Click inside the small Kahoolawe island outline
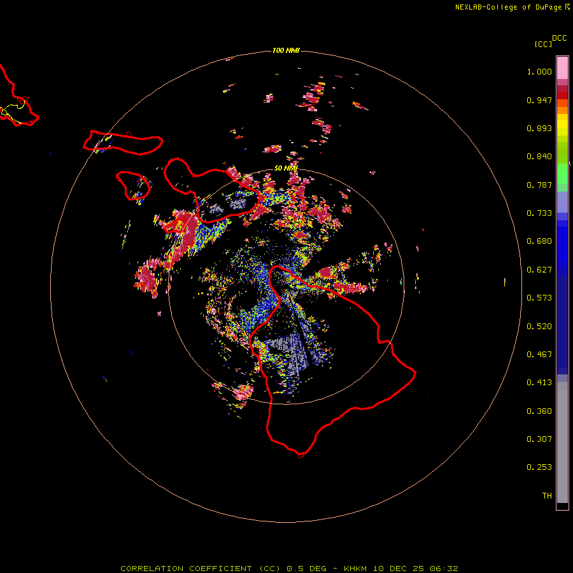Image resolution: width=573 pixels, height=573 pixels. point(174,227)
